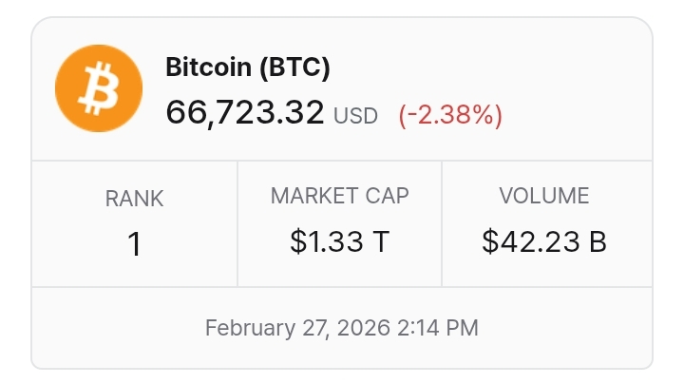This screenshot has height=384, width=684.
Task: Select the RANK column label
Action: pos(134,199)
